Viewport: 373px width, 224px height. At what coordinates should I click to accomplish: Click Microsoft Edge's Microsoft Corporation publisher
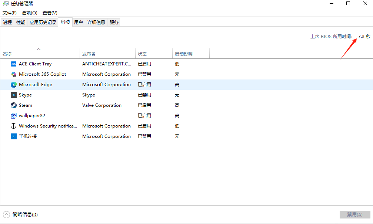106,85
